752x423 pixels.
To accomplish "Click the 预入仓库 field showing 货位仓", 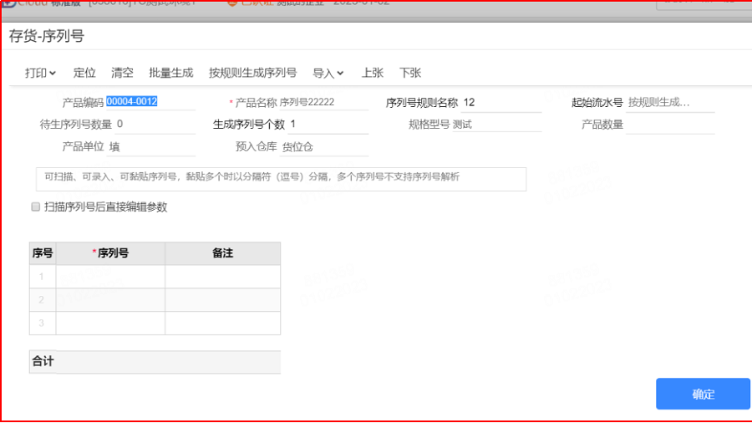I will (x=323, y=147).
